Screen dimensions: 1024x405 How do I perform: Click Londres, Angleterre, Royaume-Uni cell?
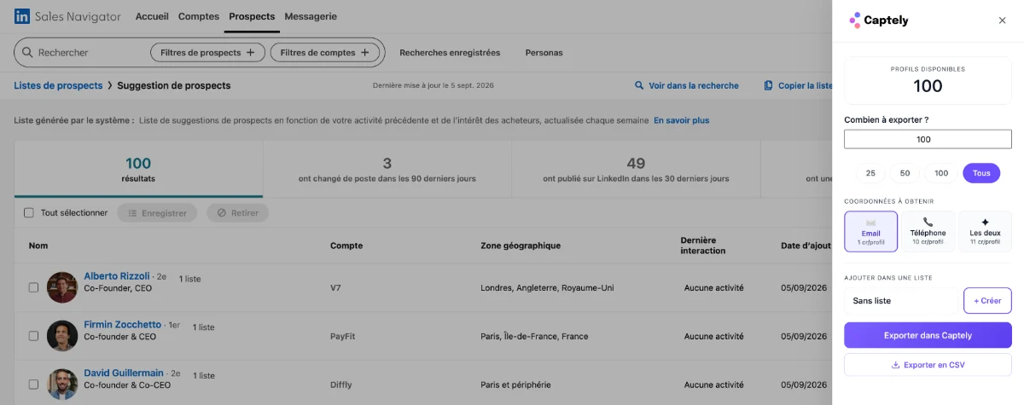pyautogui.click(x=547, y=288)
